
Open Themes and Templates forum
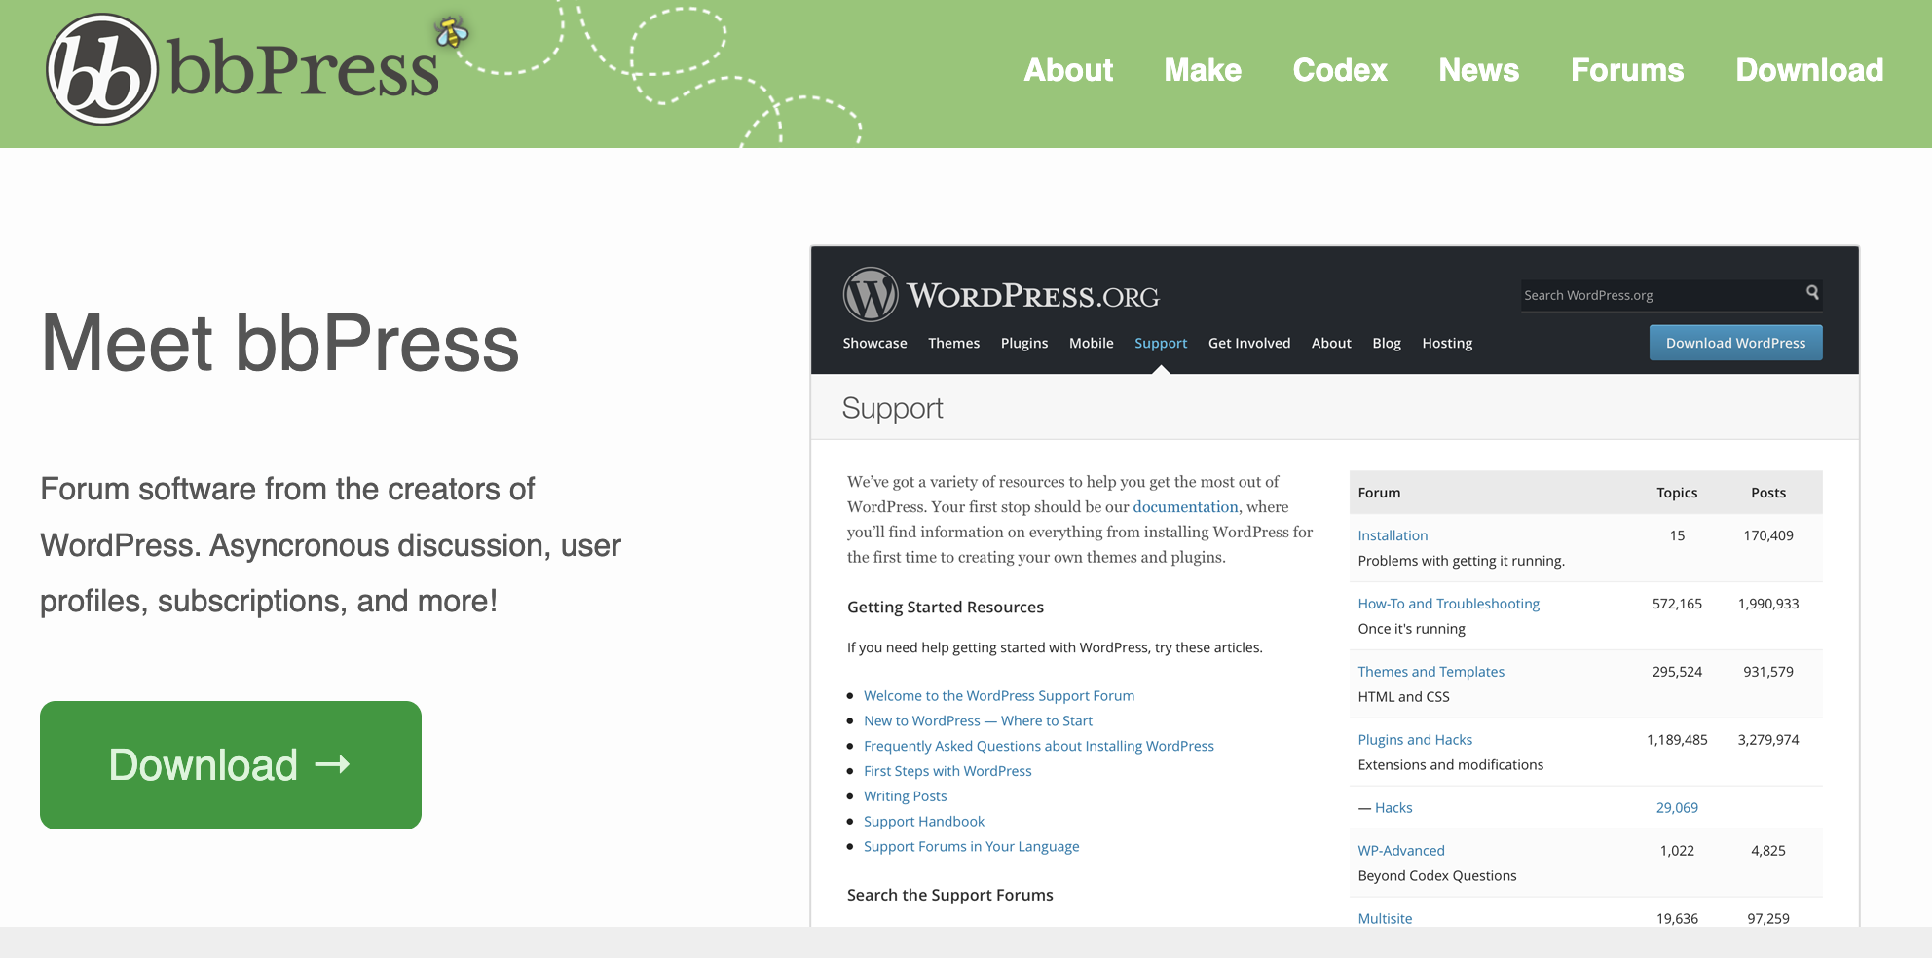coord(1430,672)
